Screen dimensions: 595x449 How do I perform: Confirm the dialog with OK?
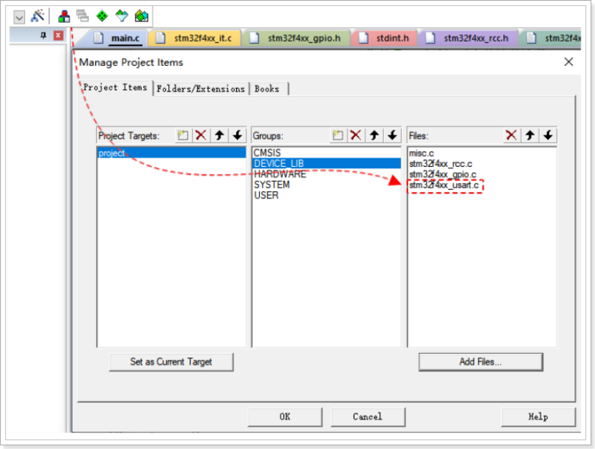pyautogui.click(x=285, y=417)
